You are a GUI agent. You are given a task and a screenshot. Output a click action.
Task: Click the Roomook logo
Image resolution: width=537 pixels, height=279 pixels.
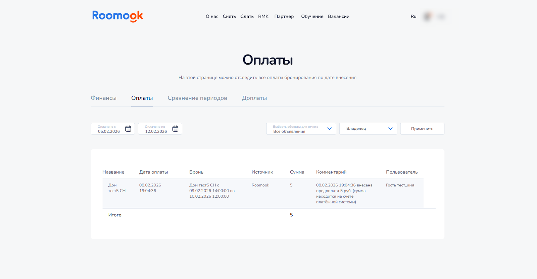(x=117, y=16)
